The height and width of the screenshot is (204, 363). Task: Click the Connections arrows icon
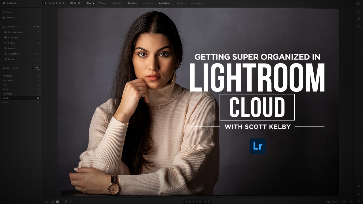click(5, 54)
